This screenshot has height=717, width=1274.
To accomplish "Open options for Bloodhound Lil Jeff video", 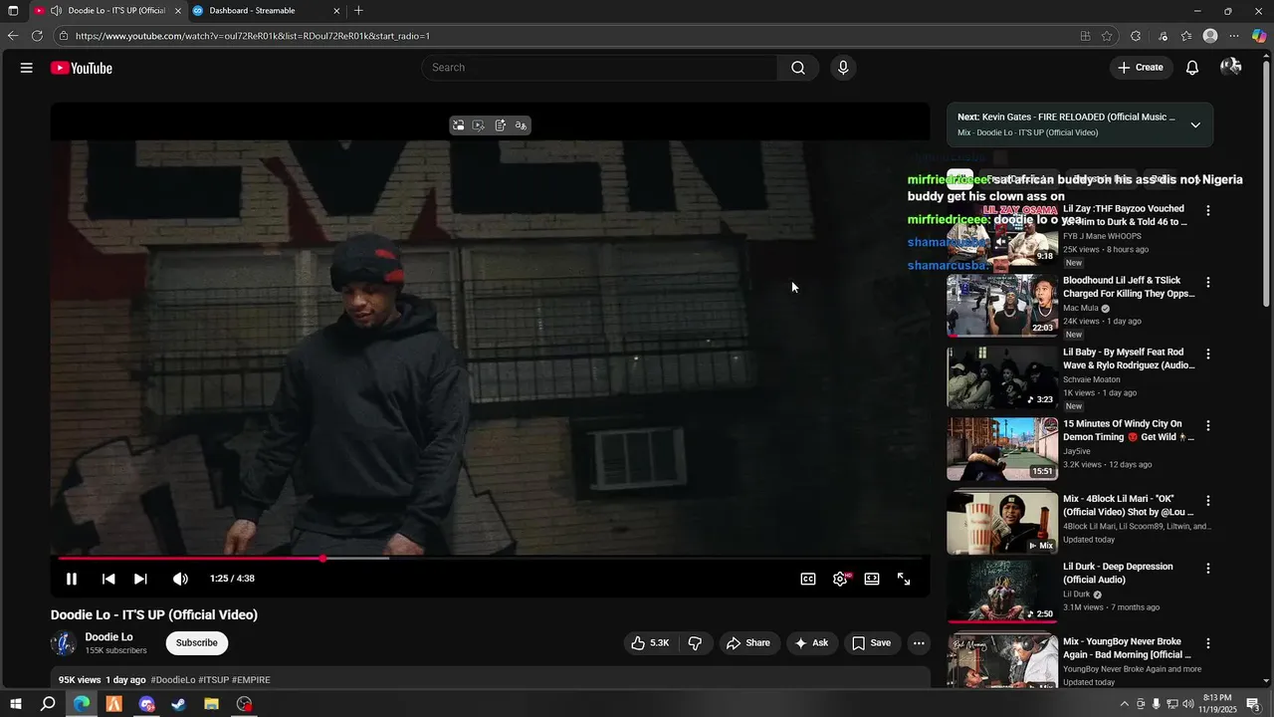I will [x=1208, y=283].
